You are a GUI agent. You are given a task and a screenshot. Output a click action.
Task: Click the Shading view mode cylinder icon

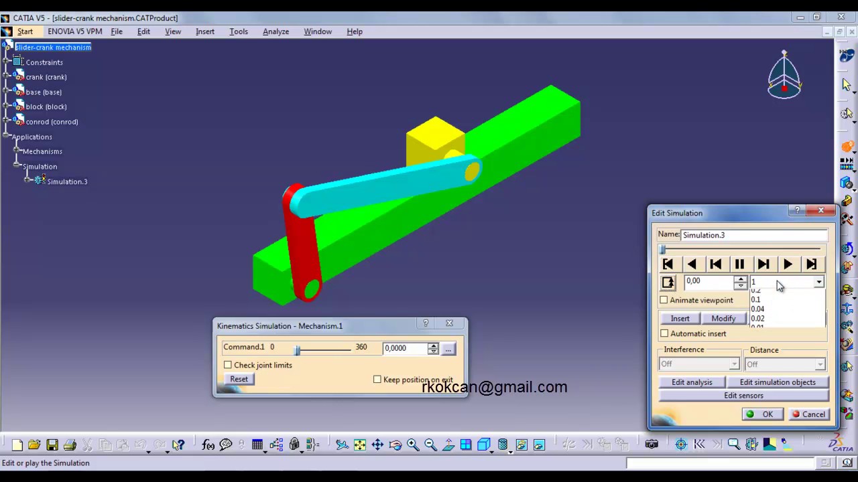point(503,445)
